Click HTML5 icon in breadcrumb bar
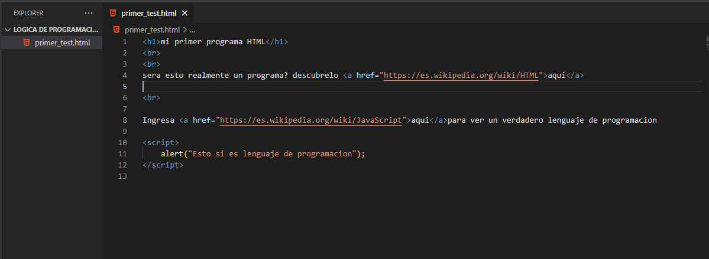This screenshot has height=259, width=709. pyautogui.click(x=116, y=29)
